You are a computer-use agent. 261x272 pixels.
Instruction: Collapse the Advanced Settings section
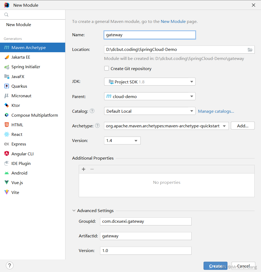click(74, 210)
